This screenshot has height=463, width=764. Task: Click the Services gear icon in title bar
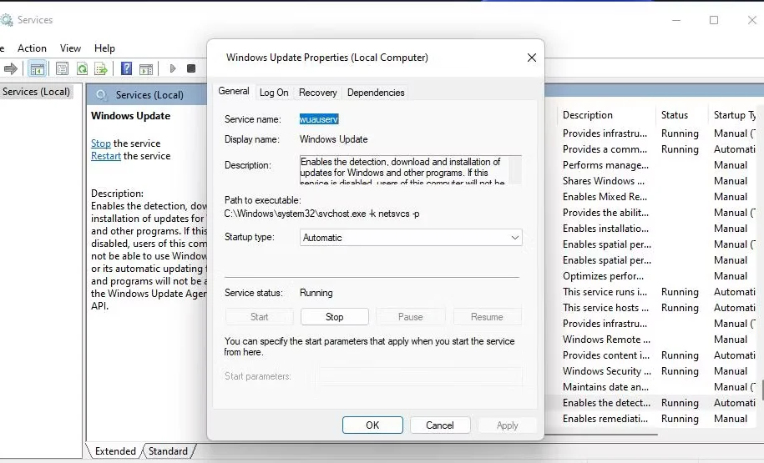coord(7,20)
